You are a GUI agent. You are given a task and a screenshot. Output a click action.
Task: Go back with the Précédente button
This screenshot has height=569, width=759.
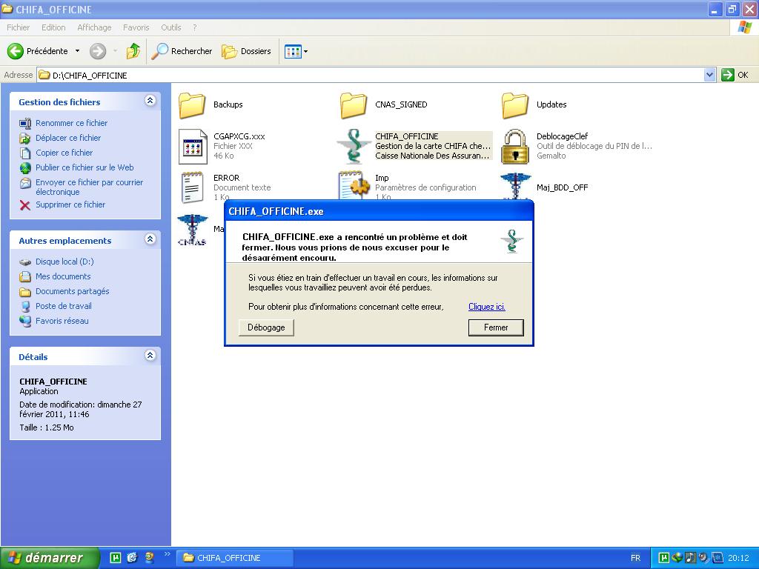(37, 51)
